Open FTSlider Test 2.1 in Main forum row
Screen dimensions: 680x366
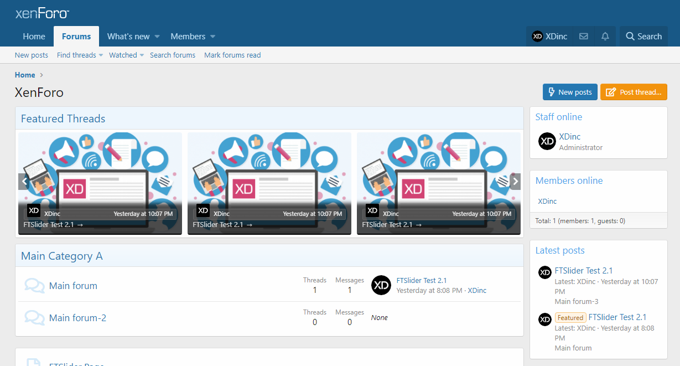[x=422, y=281]
